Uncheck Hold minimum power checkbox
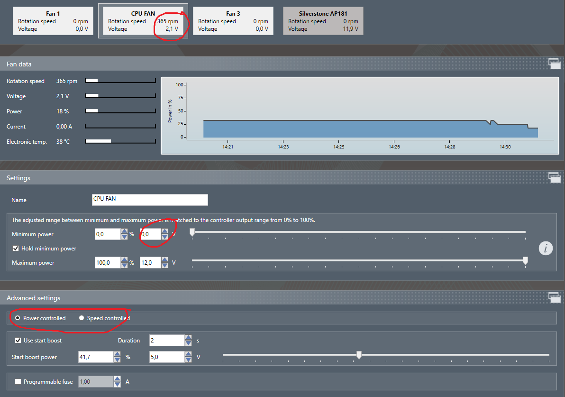The image size is (565, 397). point(16,249)
